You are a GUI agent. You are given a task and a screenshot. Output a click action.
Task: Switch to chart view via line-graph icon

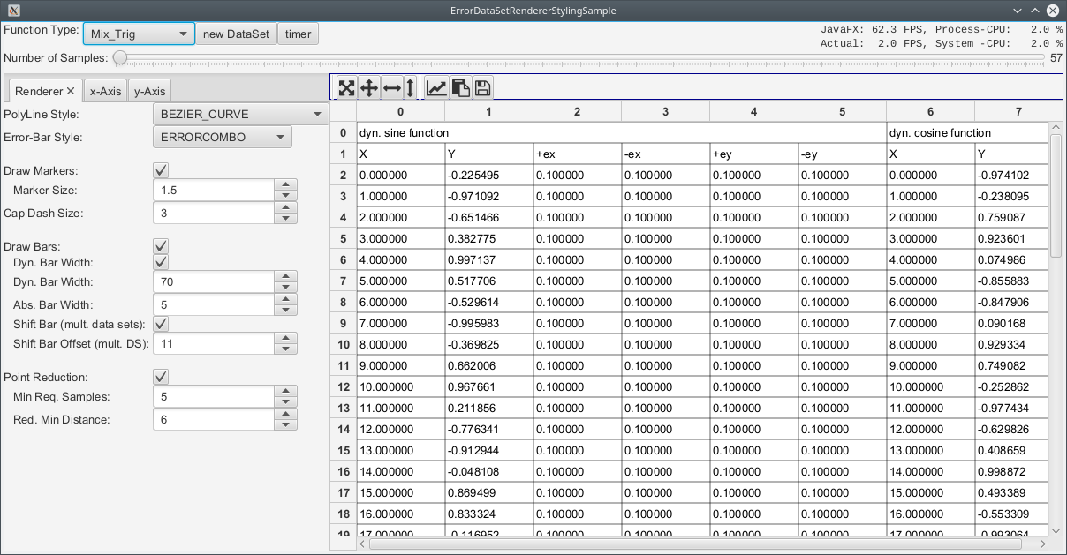click(x=436, y=87)
